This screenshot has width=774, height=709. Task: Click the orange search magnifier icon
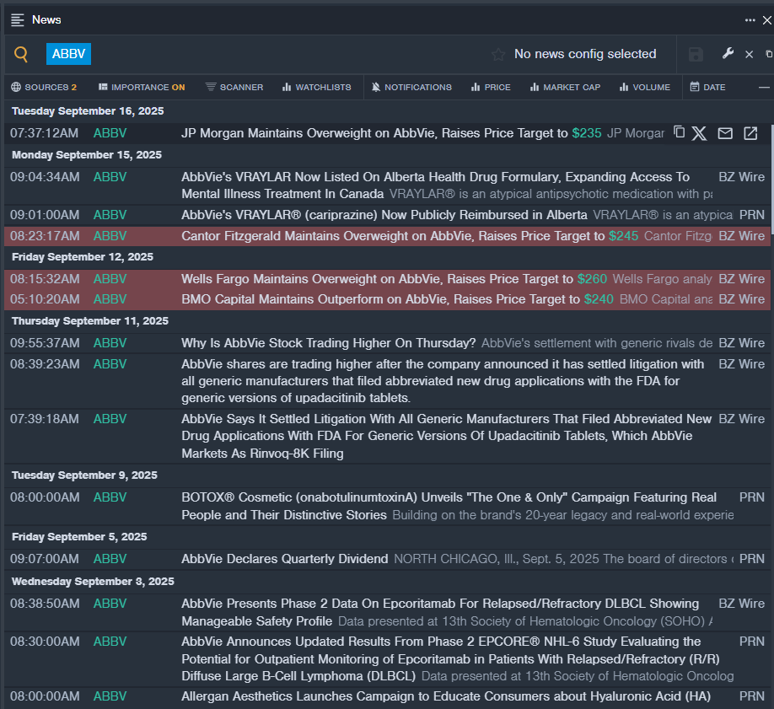click(x=21, y=55)
